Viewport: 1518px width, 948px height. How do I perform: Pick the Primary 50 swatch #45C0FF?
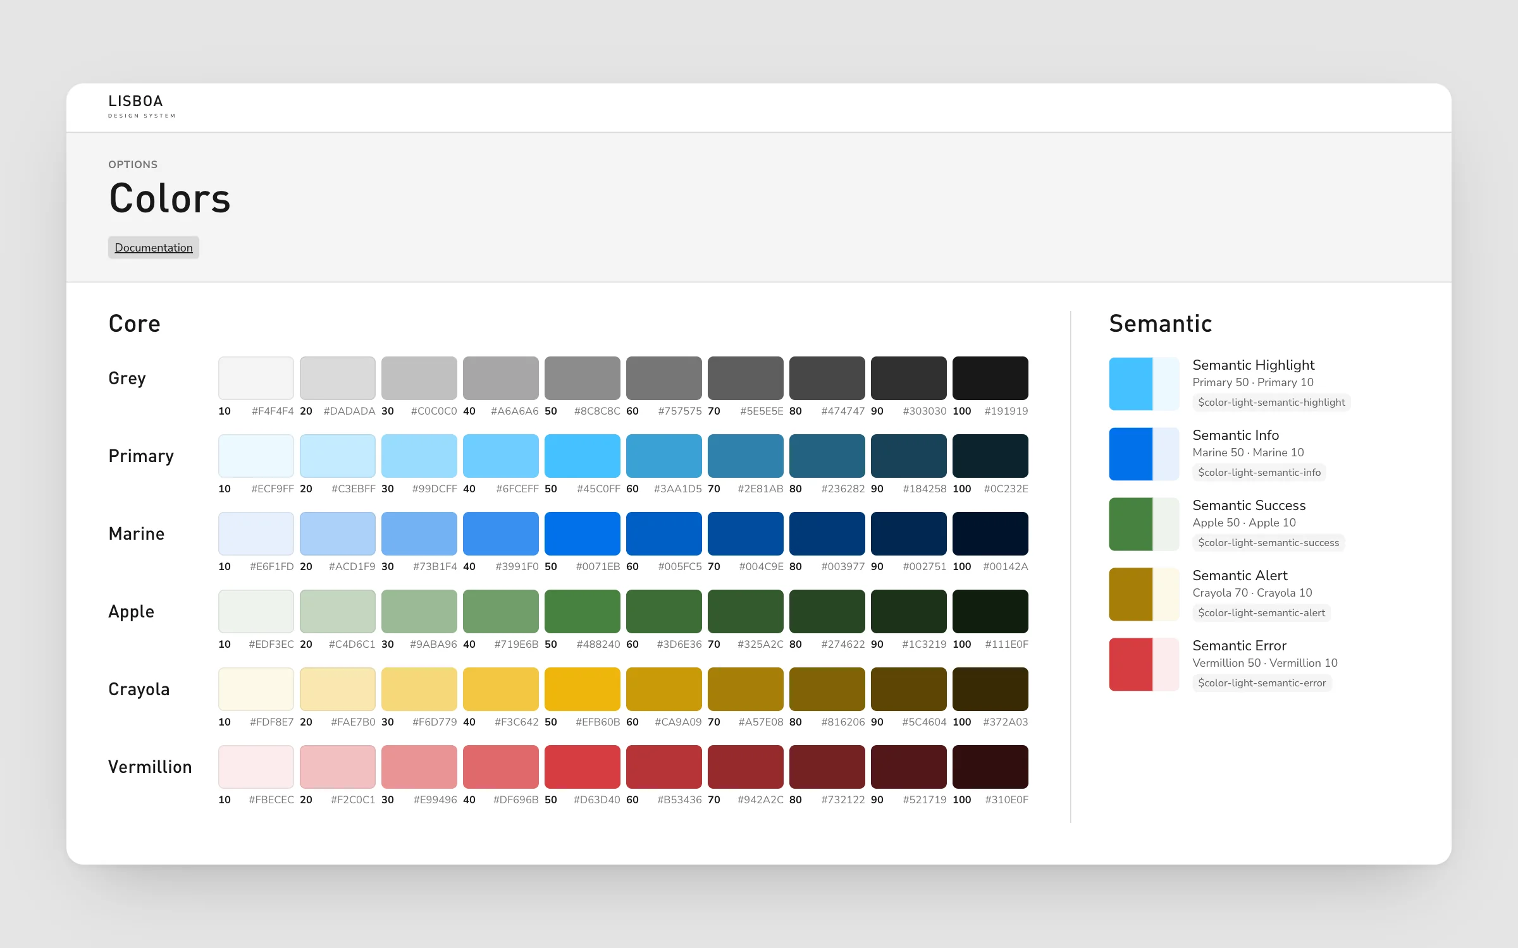(x=583, y=456)
